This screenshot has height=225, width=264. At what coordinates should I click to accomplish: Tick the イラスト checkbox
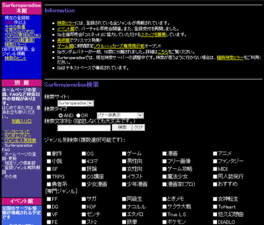[124, 177]
